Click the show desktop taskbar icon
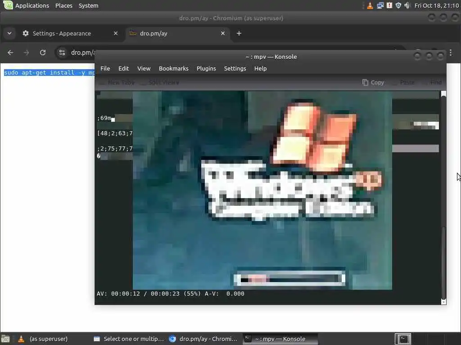Screen dimensions: 461x345 5,339
